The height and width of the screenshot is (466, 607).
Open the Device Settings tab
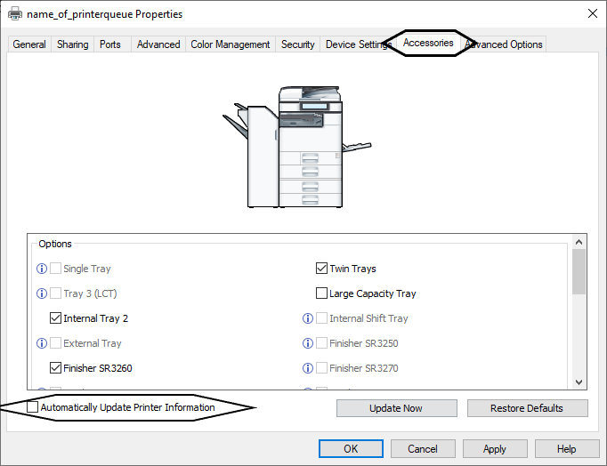pos(356,44)
